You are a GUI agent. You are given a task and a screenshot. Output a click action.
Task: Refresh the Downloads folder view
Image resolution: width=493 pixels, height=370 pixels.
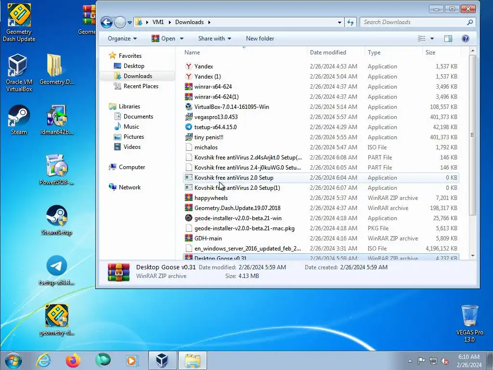(x=350, y=22)
